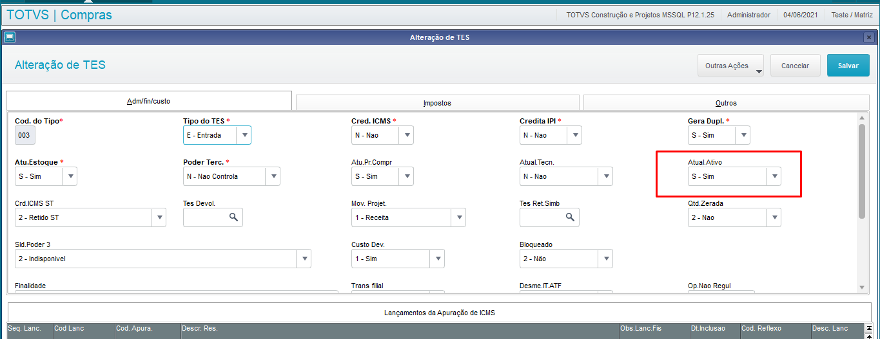This screenshot has width=880, height=339.
Task: Click the Tes Devol. input field
Action: [x=213, y=217]
